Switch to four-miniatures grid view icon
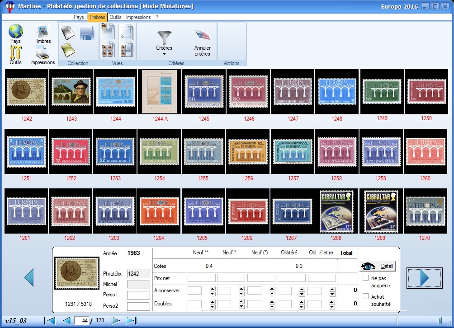Screen dimensions: 454x328 [108, 49]
